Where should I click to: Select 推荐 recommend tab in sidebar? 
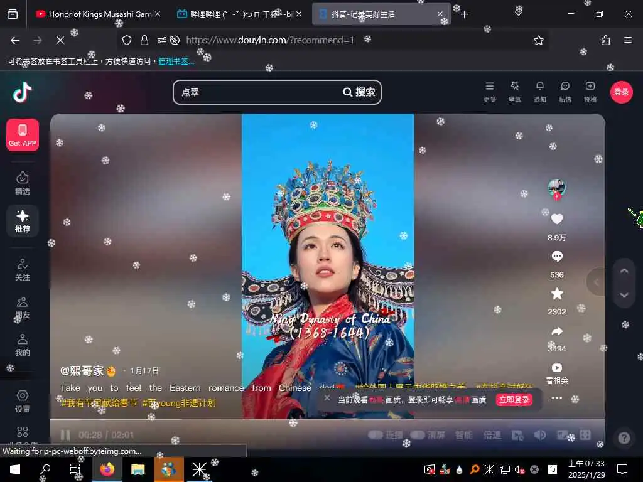tap(23, 221)
